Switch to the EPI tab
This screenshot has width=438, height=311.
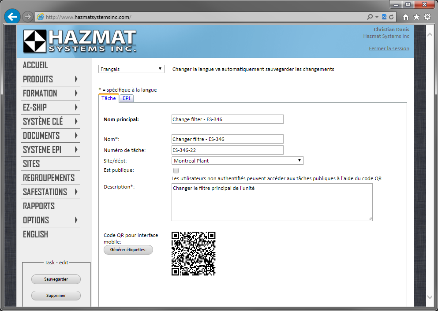[x=127, y=98]
